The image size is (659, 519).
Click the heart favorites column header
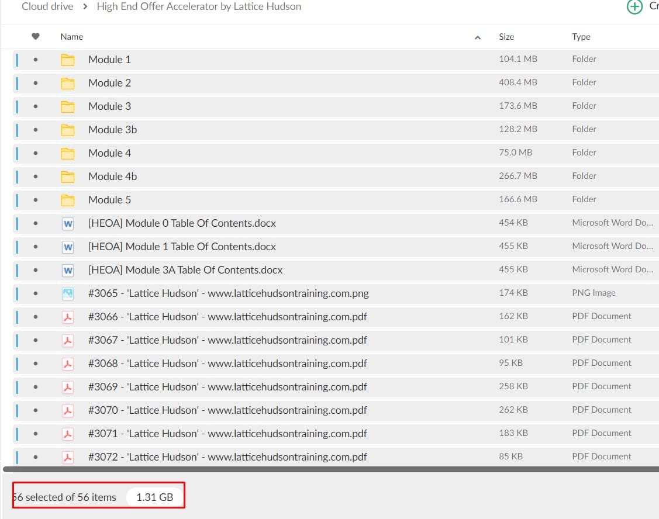tap(36, 37)
